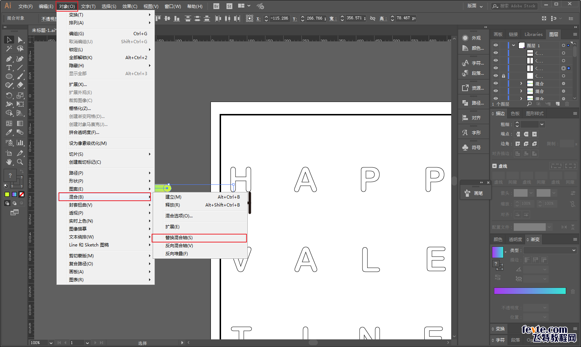
Task: Choose 建立(M) in the blend submenu
Action: point(200,197)
